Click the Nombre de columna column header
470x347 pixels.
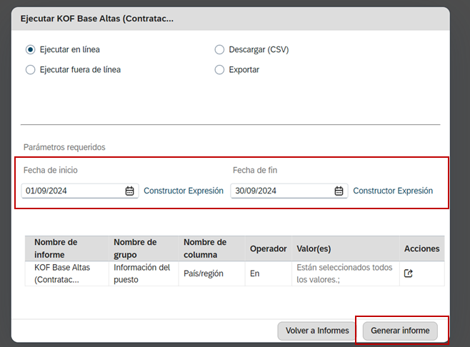click(x=205, y=248)
